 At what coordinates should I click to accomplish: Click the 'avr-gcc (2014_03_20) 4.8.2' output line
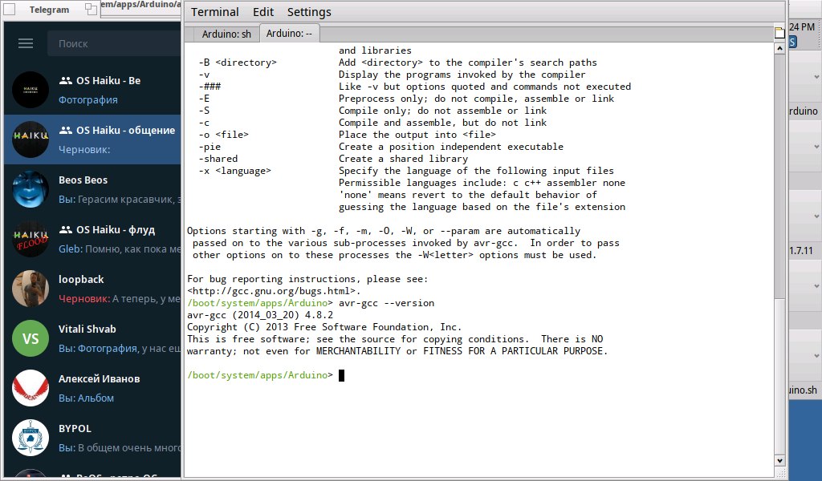(260, 315)
